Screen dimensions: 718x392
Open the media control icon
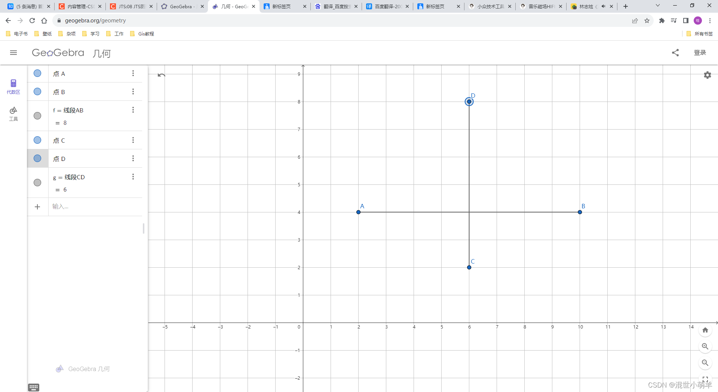coord(674,21)
